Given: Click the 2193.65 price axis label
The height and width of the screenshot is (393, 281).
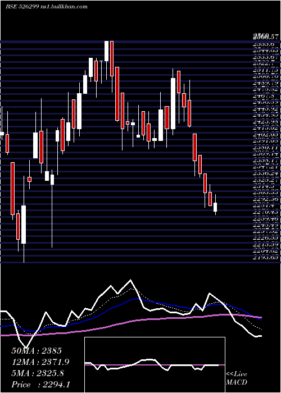Looking at the screenshot, I should point(265,257).
